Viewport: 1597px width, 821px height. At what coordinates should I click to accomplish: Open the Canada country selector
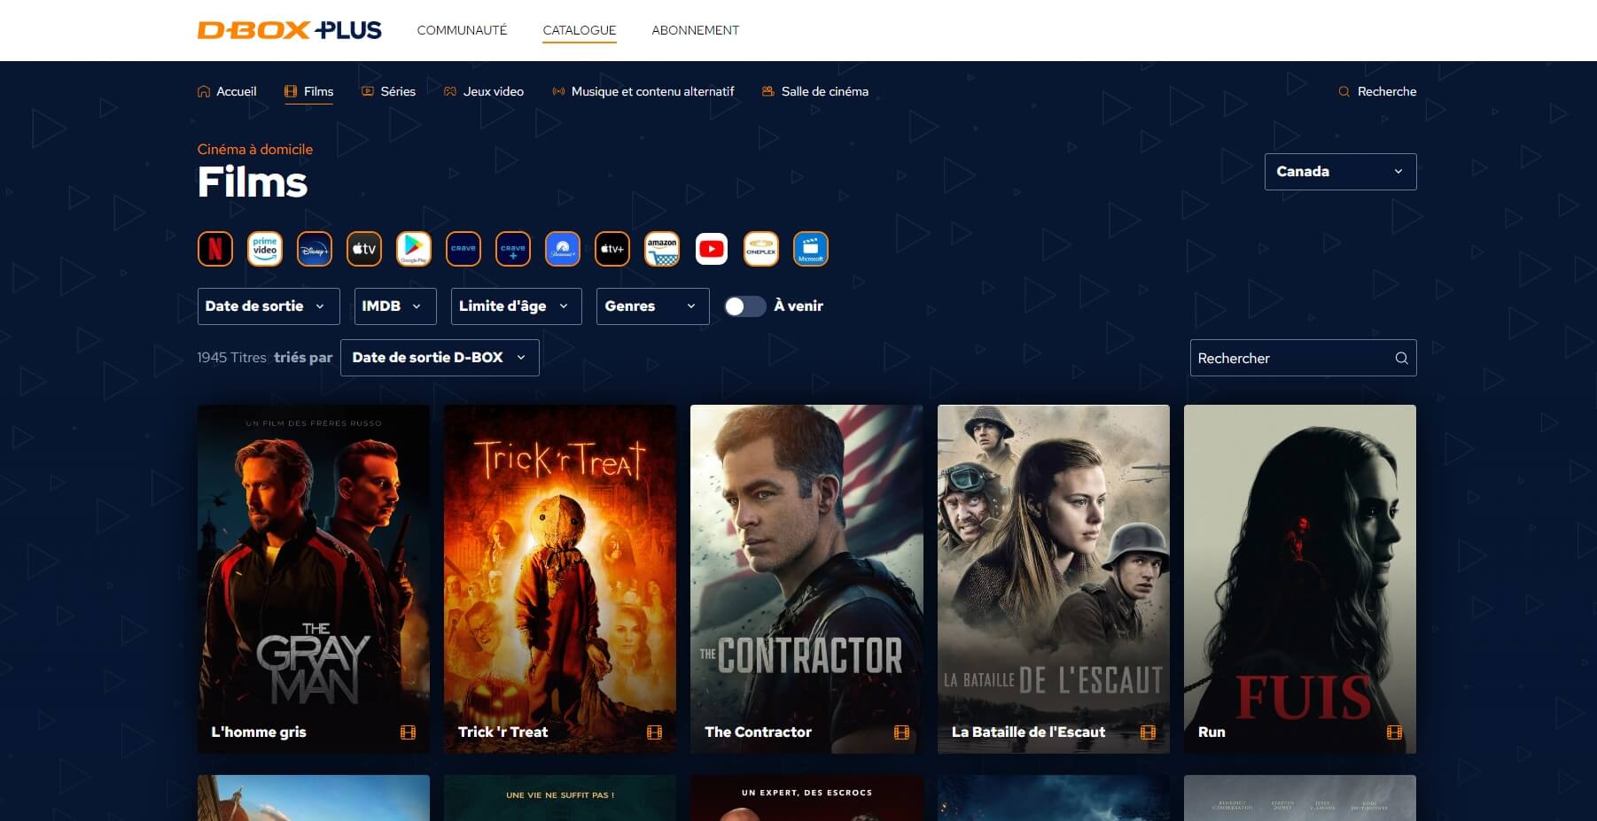click(1340, 172)
